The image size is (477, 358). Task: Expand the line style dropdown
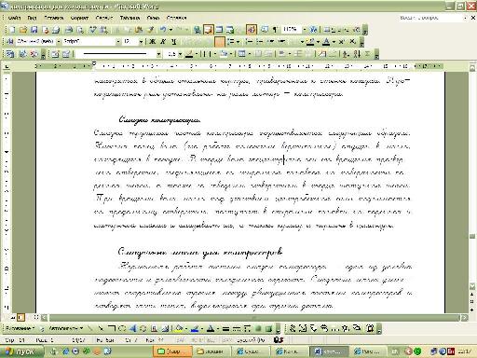pos(158,54)
